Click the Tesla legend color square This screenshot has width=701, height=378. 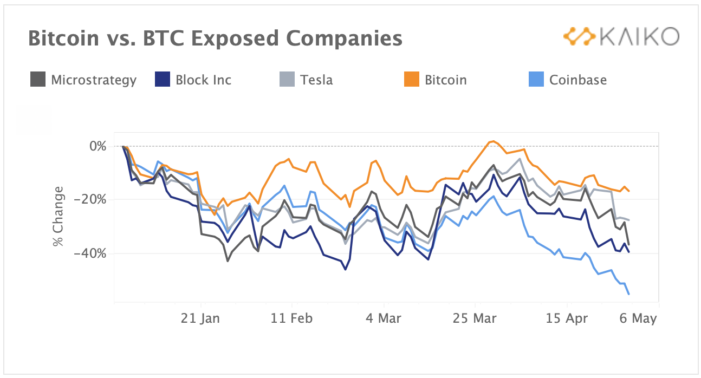pyautogui.click(x=287, y=80)
